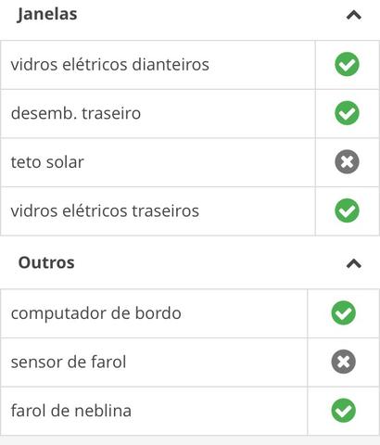Select the vidros elétricos traseiros label
Viewport: 380px width, 445px height.
tap(105, 211)
